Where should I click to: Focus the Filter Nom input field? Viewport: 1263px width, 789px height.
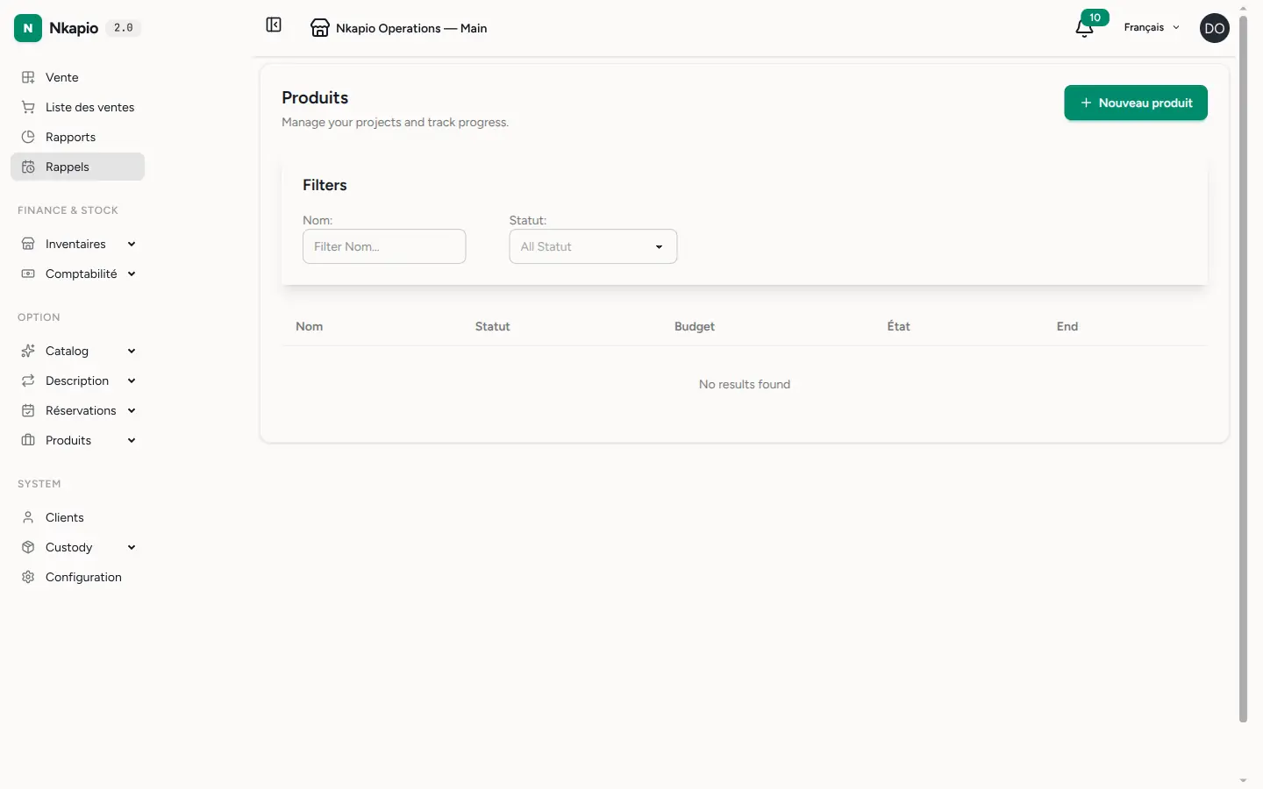pyautogui.click(x=384, y=246)
